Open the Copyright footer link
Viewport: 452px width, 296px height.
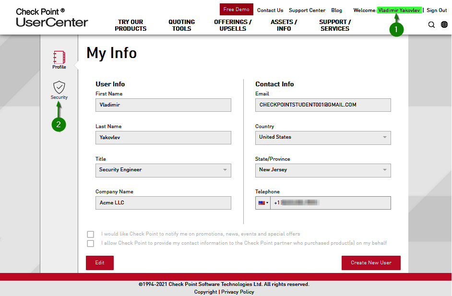coord(205,292)
